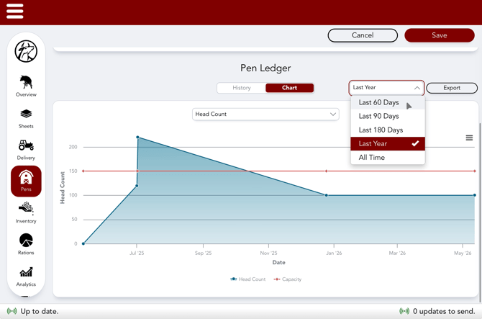
Task: Click the Cancel button
Action: click(363, 35)
